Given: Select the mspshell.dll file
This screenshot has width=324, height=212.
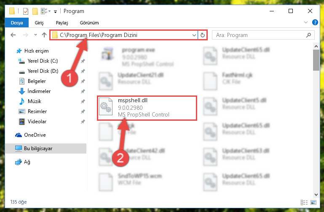Looking at the screenshot, I should [x=147, y=108].
